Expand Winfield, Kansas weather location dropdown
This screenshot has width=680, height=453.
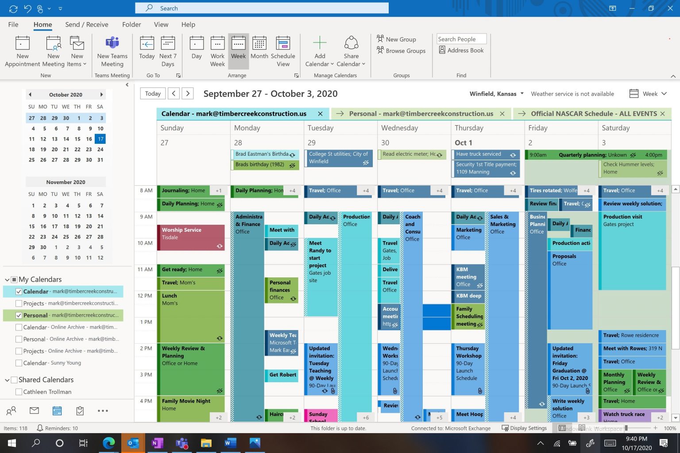click(x=522, y=94)
